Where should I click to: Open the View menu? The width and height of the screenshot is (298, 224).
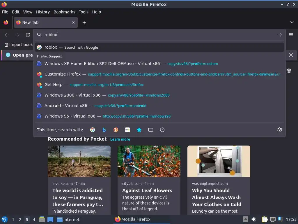pyautogui.click(x=28, y=12)
